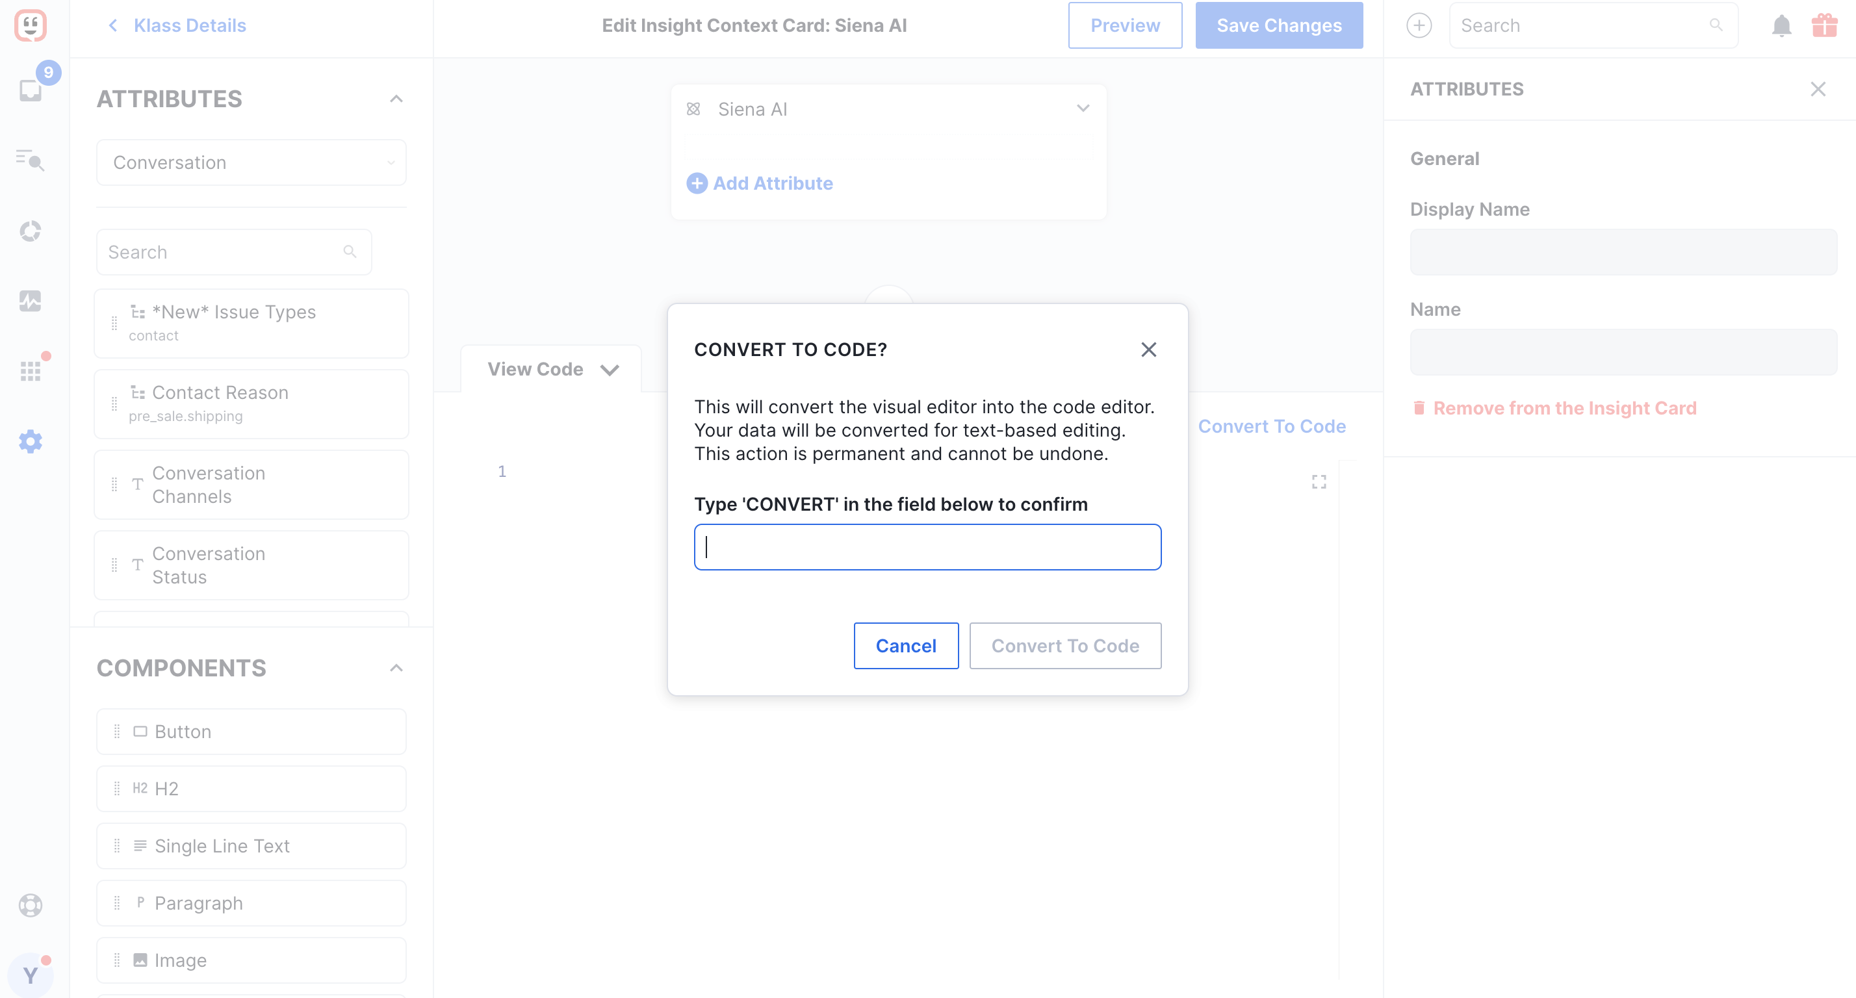Screen dimensions: 1856x998
Task: Focus the CONVERT confirmation text field
Action: [927, 547]
